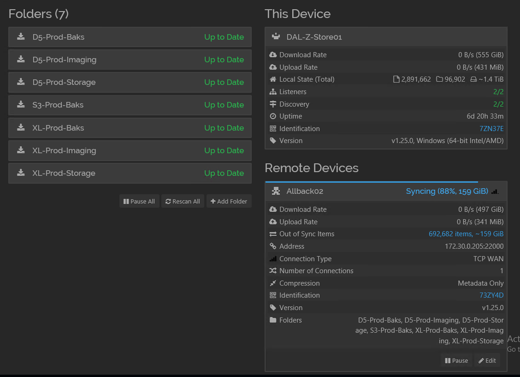Viewport: 520px width, 377px height.
Task: Click the TCP WAN connection type value
Action: (488, 258)
